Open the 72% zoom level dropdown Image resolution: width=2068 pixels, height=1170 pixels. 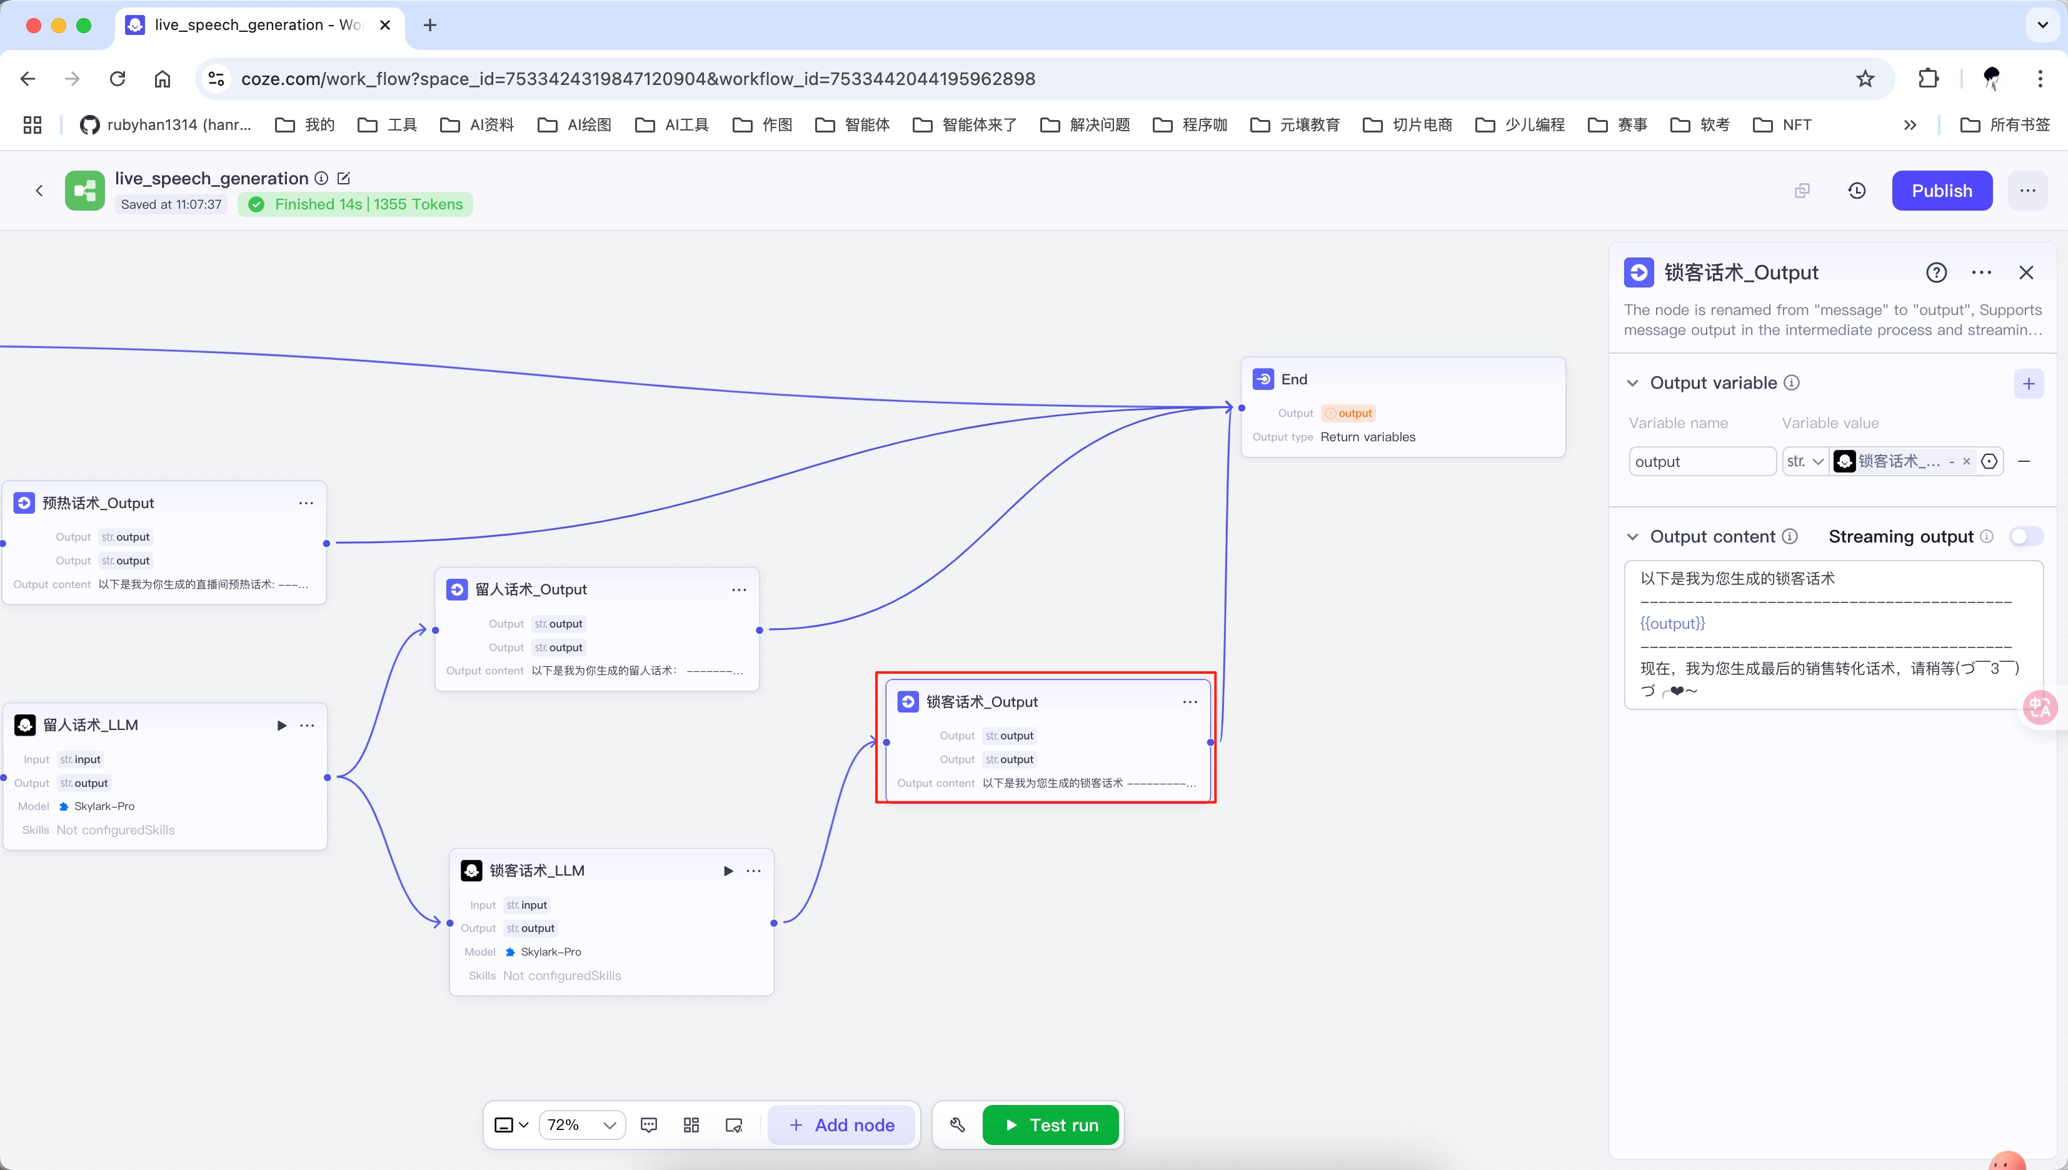[582, 1125]
